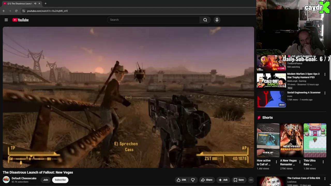This screenshot has width=331, height=186.
Task: Click the video title text
Action: tap(38, 172)
